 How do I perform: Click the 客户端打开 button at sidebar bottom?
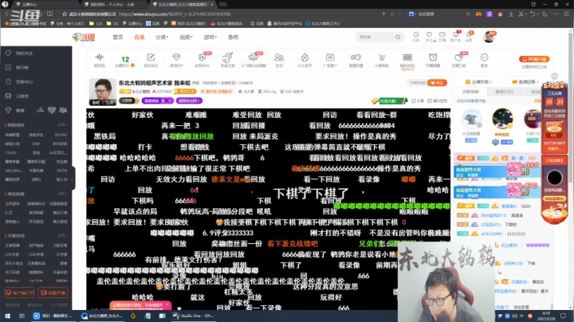point(19,293)
